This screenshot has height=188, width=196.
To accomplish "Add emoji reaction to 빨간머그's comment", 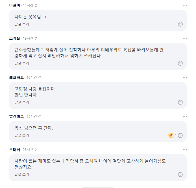I will [x=180, y=135].
